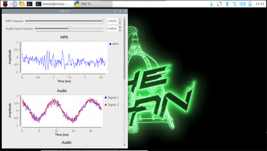This screenshot has height=151, width=267.
Task: Increase MPX Volume with the up stepper
Action: pos(120,19)
